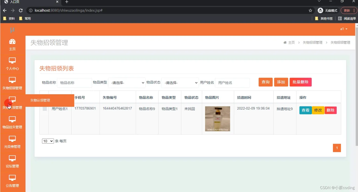Click the site information icon in address bar
This screenshot has height=192, width=358.
pyautogui.click(x=31, y=10)
